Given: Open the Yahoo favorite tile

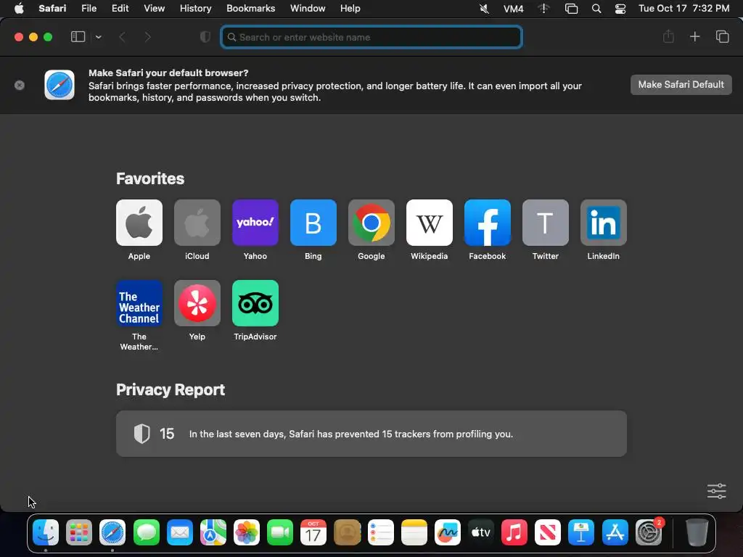Looking at the screenshot, I should (x=255, y=223).
